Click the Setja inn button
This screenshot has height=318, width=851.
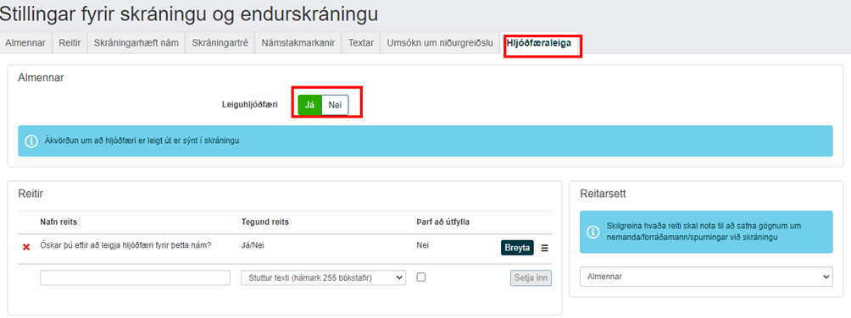(531, 278)
